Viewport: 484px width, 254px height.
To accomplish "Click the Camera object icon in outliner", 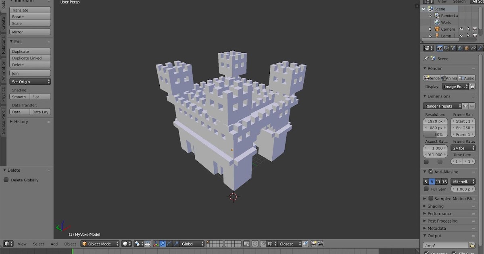I will [437, 29].
